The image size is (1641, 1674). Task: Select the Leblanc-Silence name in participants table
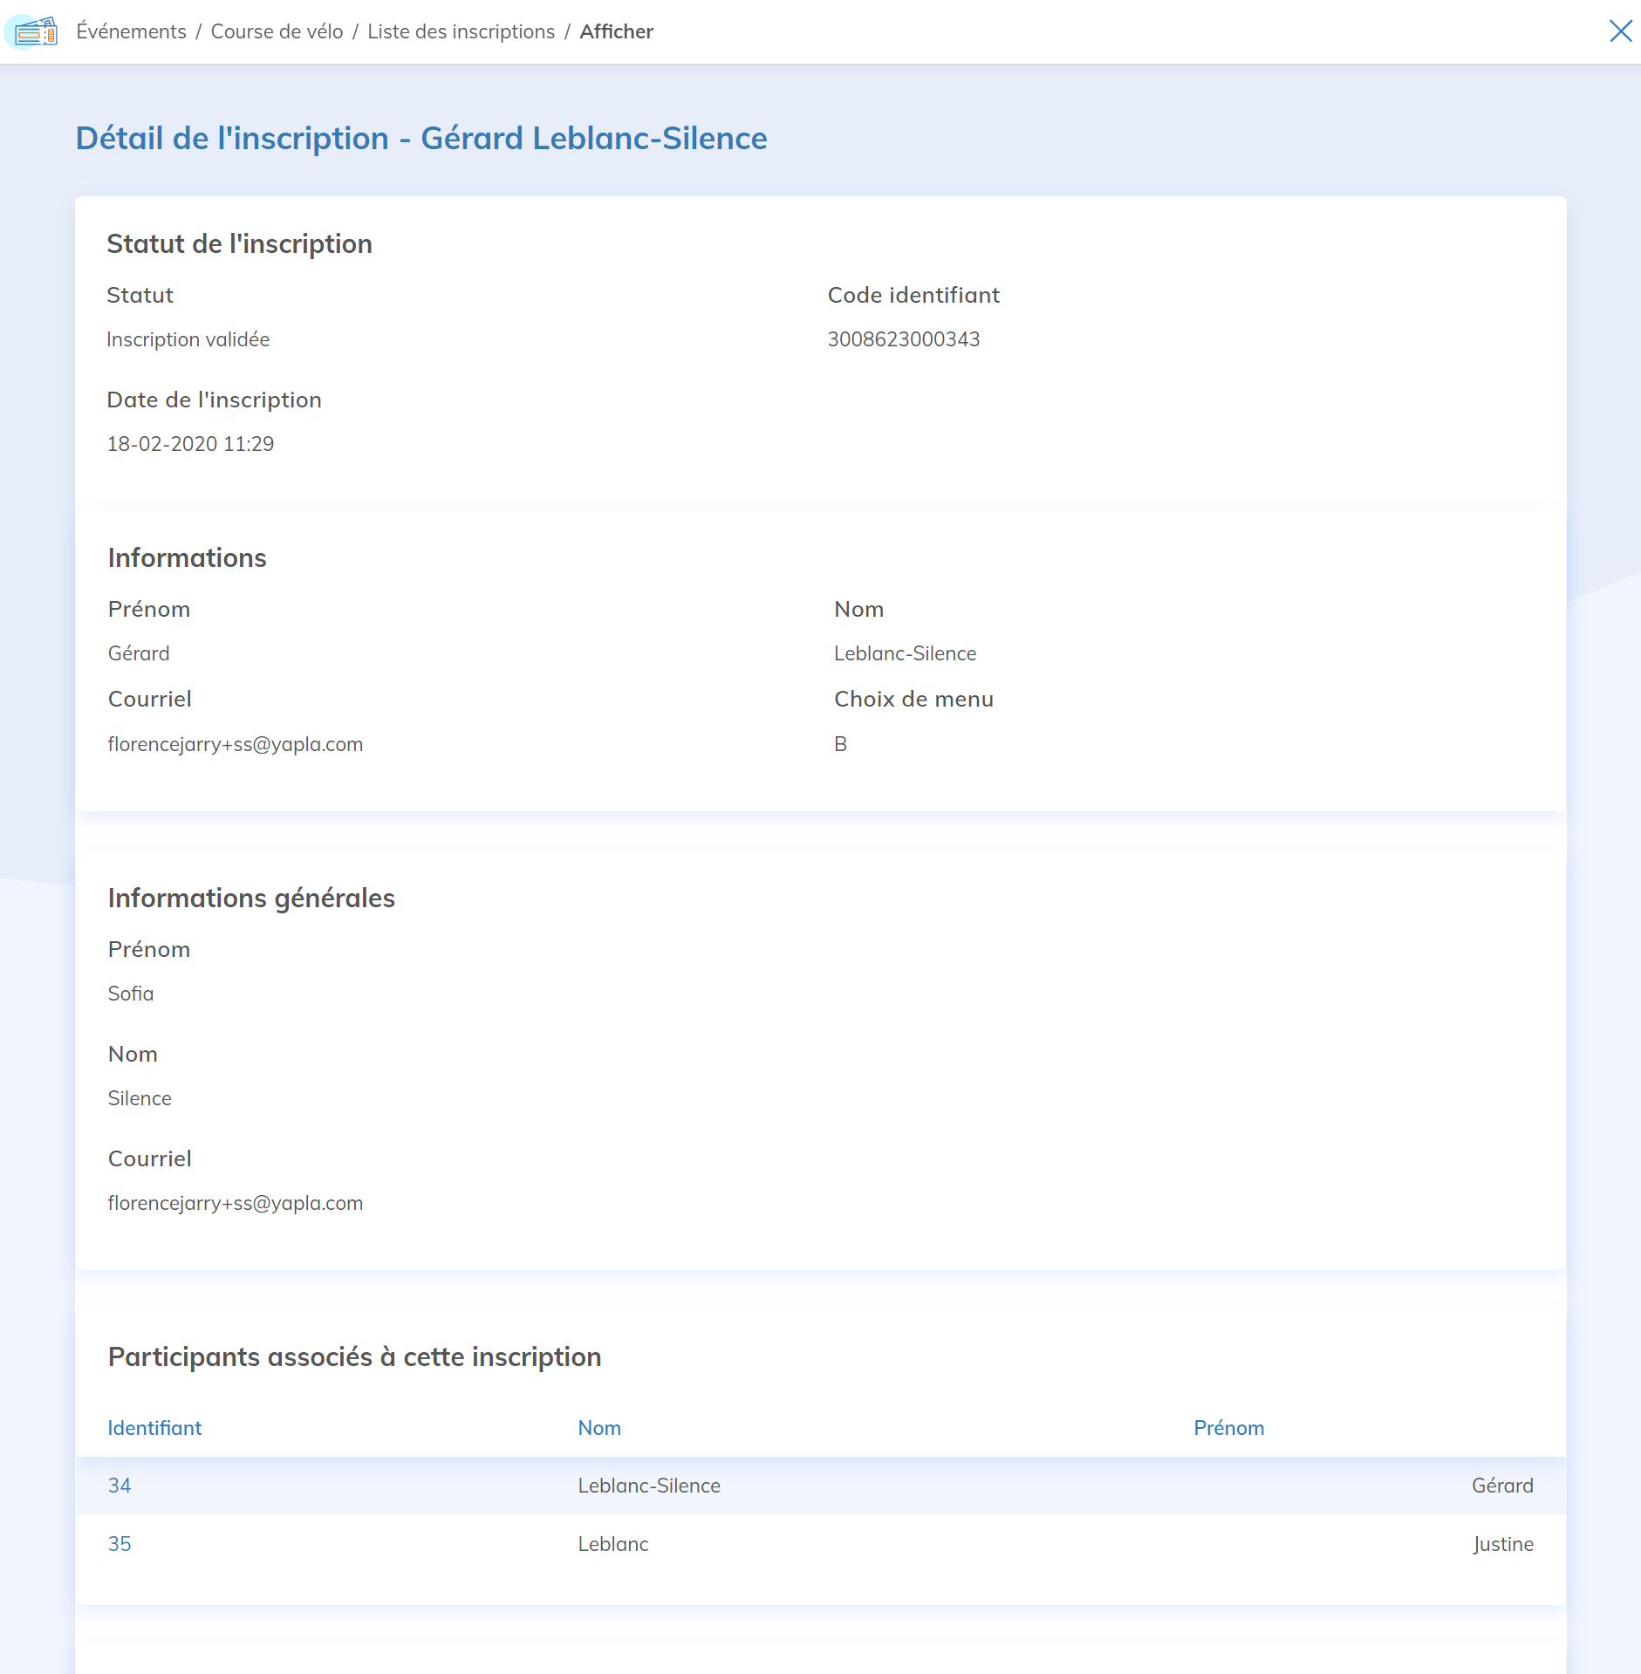[x=649, y=1486]
